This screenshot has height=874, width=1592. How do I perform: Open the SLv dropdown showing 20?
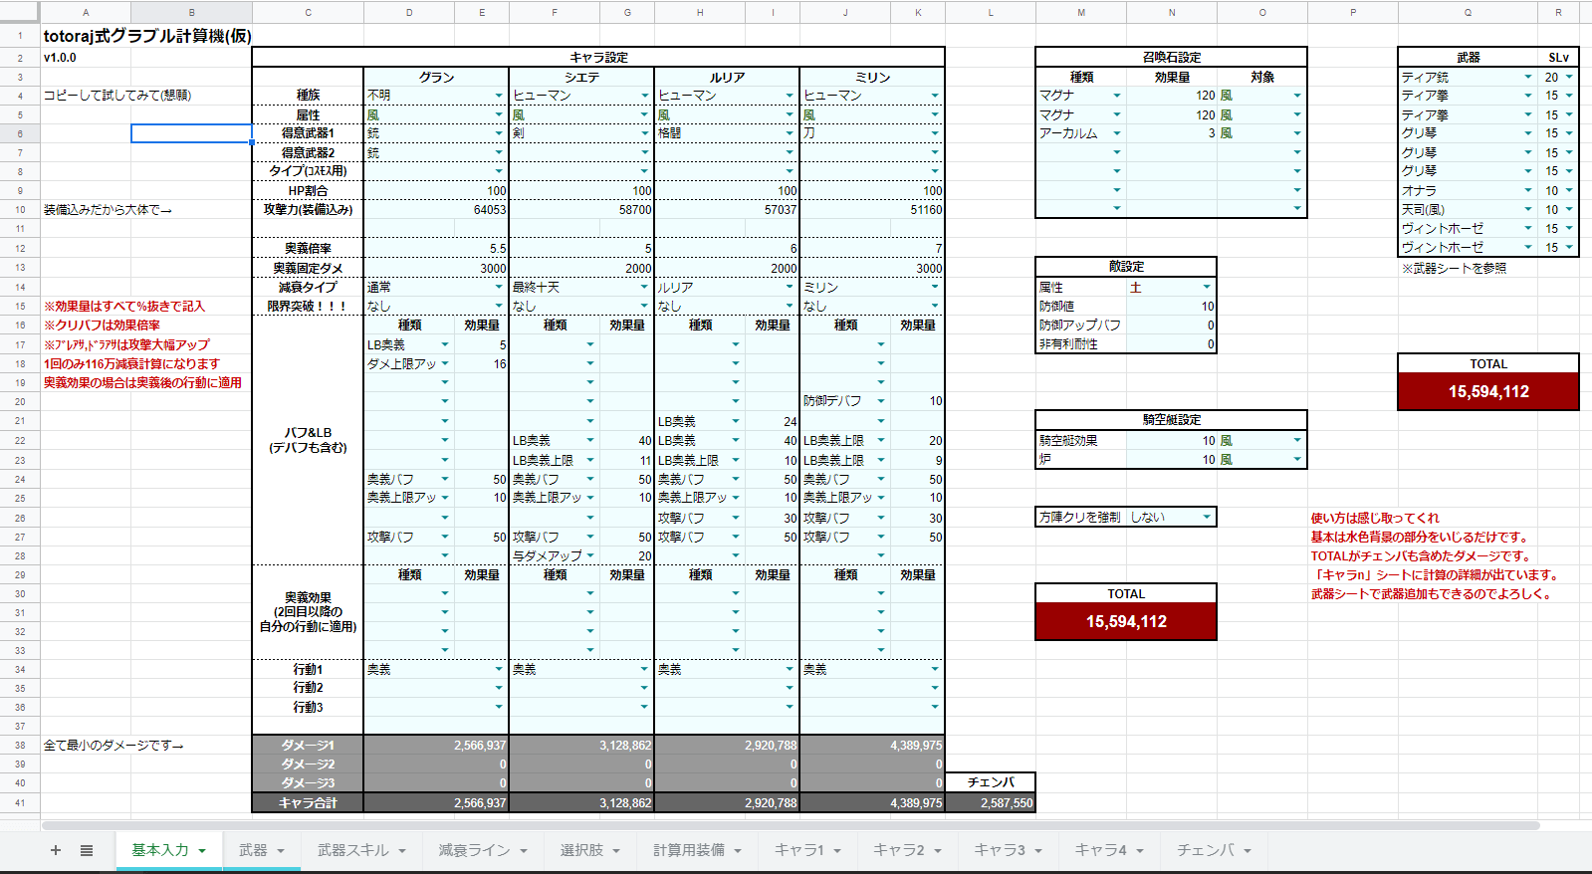1569,77
